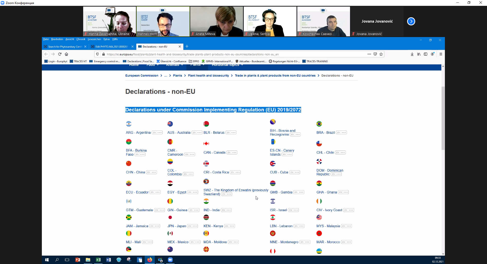The image size is (487, 264).
Task: Click the browser reload button
Action: tap(60, 54)
